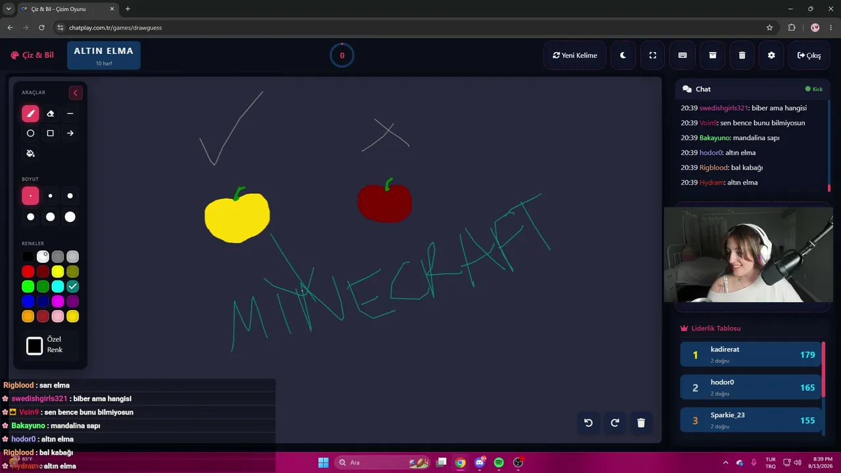Click the taskbar Ara search box
Screen dimensions: 841x473
[382, 462]
